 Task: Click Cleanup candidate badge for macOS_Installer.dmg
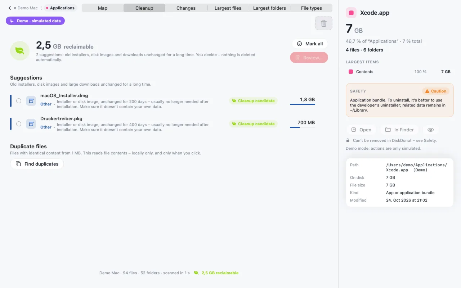click(x=253, y=101)
